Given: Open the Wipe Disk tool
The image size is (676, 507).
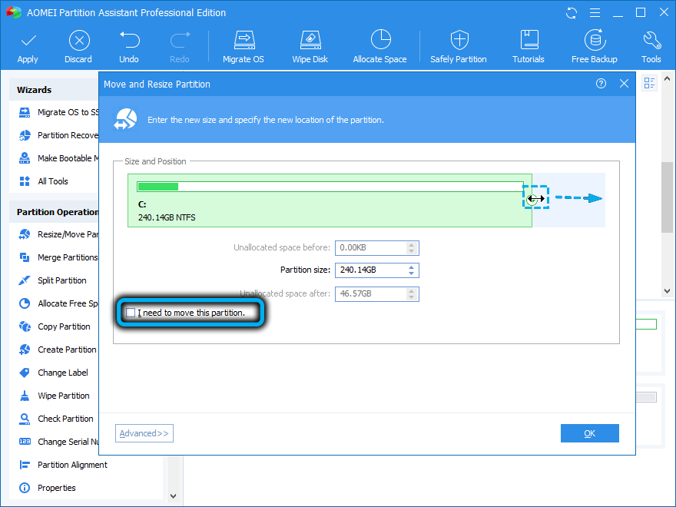Looking at the screenshot, I should coord(310,41).
